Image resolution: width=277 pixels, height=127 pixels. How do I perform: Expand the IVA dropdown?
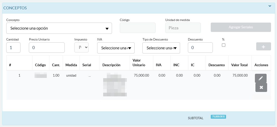(116, 48)
